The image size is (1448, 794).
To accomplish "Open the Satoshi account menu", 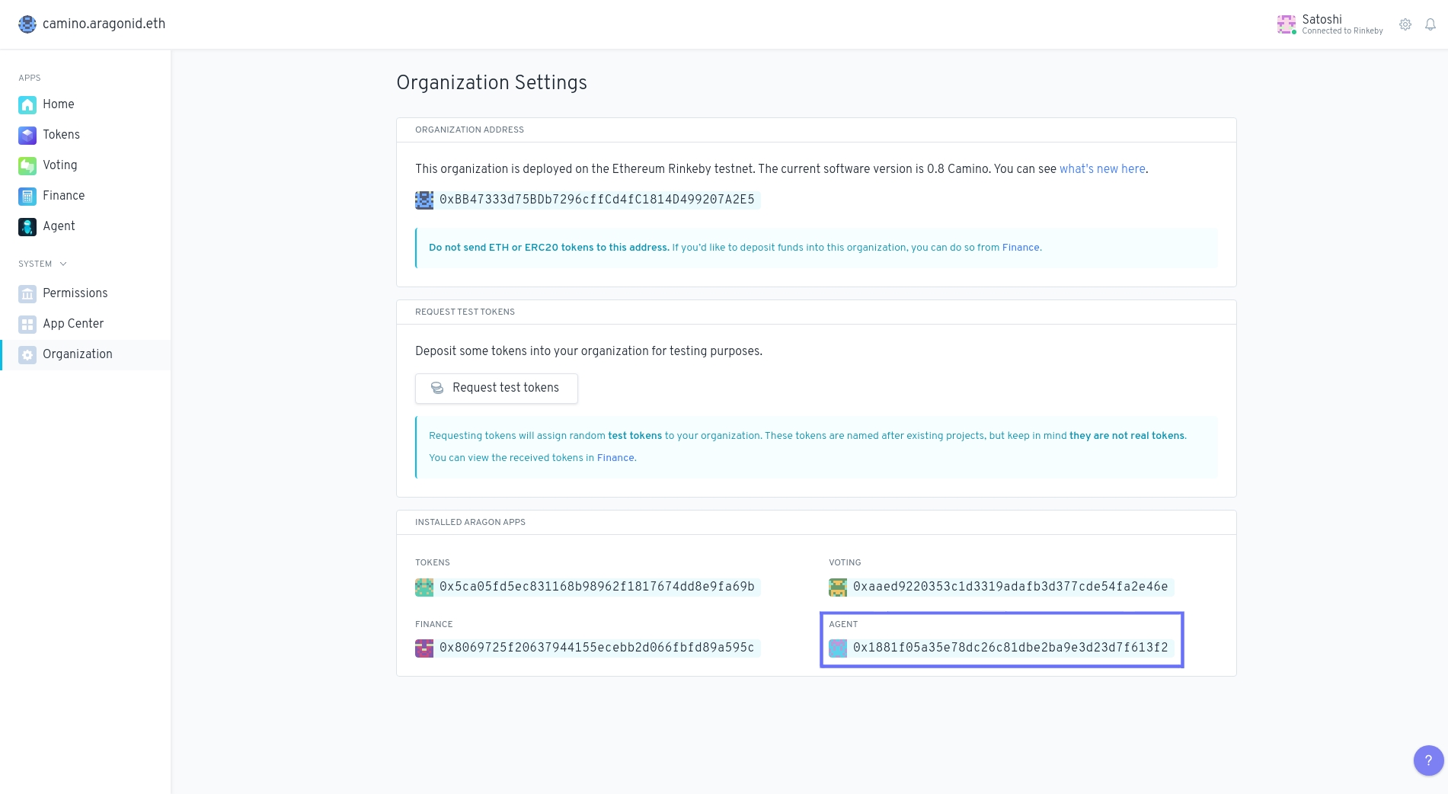I will click(x=1329, y=24).
